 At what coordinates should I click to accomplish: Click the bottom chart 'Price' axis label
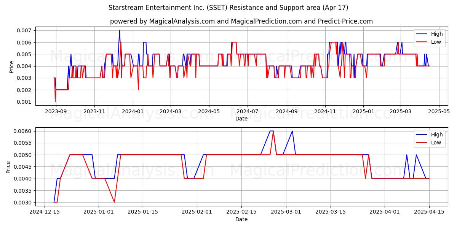coord(8,167)
